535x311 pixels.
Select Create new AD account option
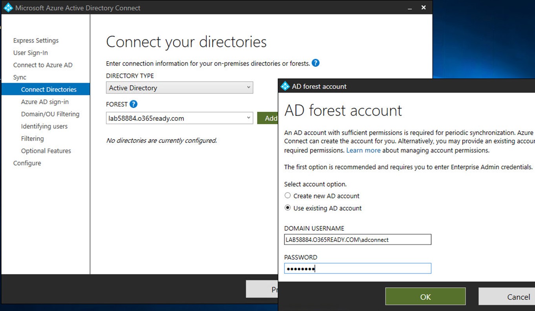288,196
